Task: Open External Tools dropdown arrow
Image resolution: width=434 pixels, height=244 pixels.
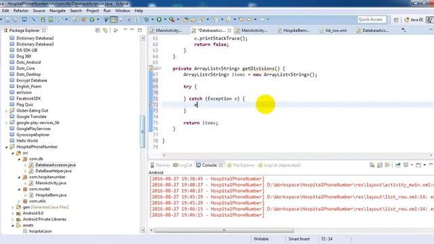Action: (x=178, y=20)
